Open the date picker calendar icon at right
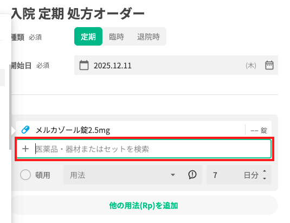This screenshot has height=223, width=290. coord(269,65)
